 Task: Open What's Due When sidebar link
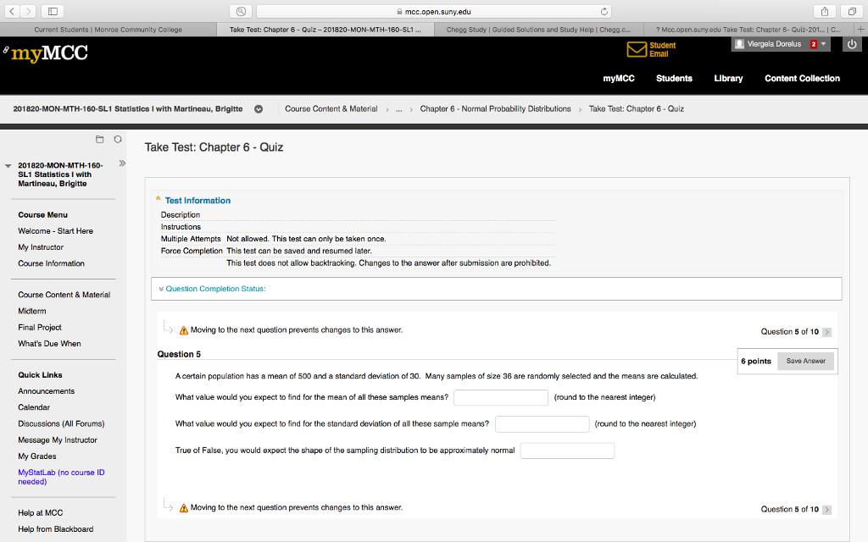click(x=49, y=344)
